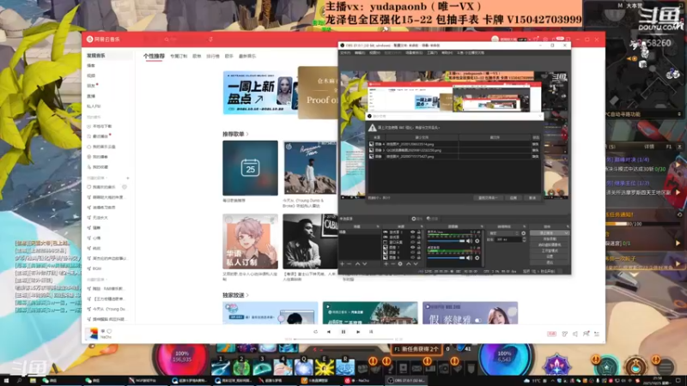687x386 pixels.
Task: Click the 一周上新盘点 banner
Action: coord(260,93)
